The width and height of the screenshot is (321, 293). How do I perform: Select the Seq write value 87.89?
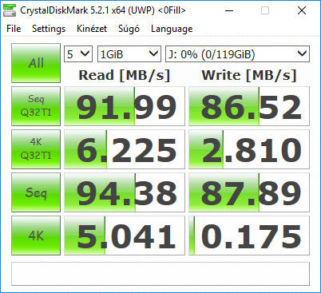(249, 192)
